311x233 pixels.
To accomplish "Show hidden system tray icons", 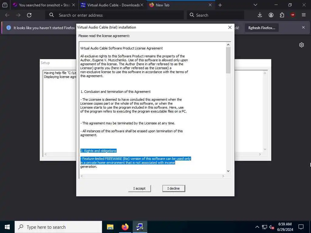I will coord(257,227).
